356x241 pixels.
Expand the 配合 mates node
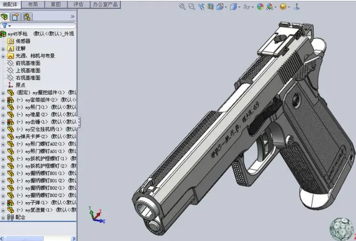click(3, 218)
